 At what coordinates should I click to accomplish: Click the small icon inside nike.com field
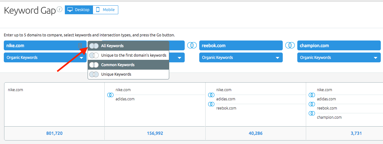[80, 46]
